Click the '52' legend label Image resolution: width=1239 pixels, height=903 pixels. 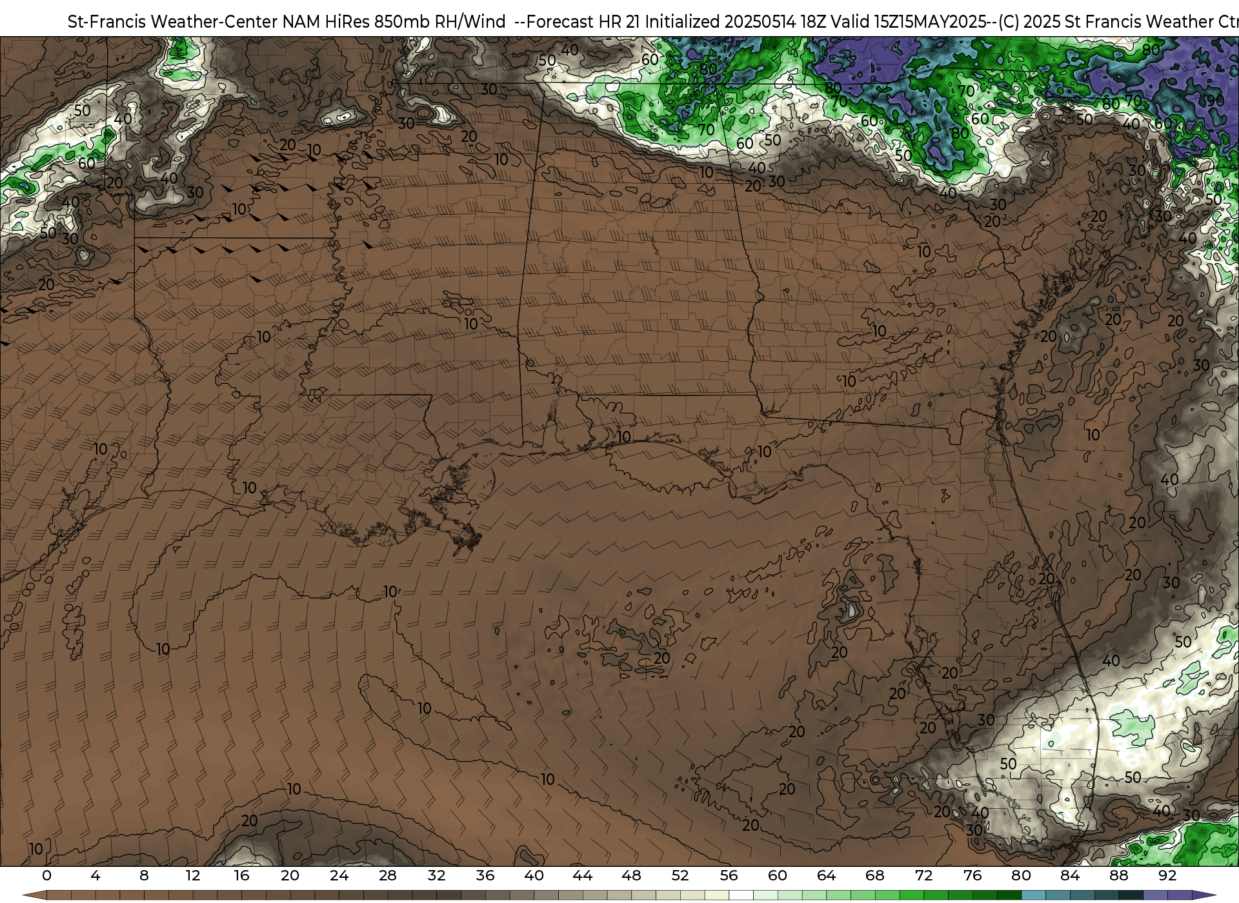pyautogui.click(x=680, y=875)
